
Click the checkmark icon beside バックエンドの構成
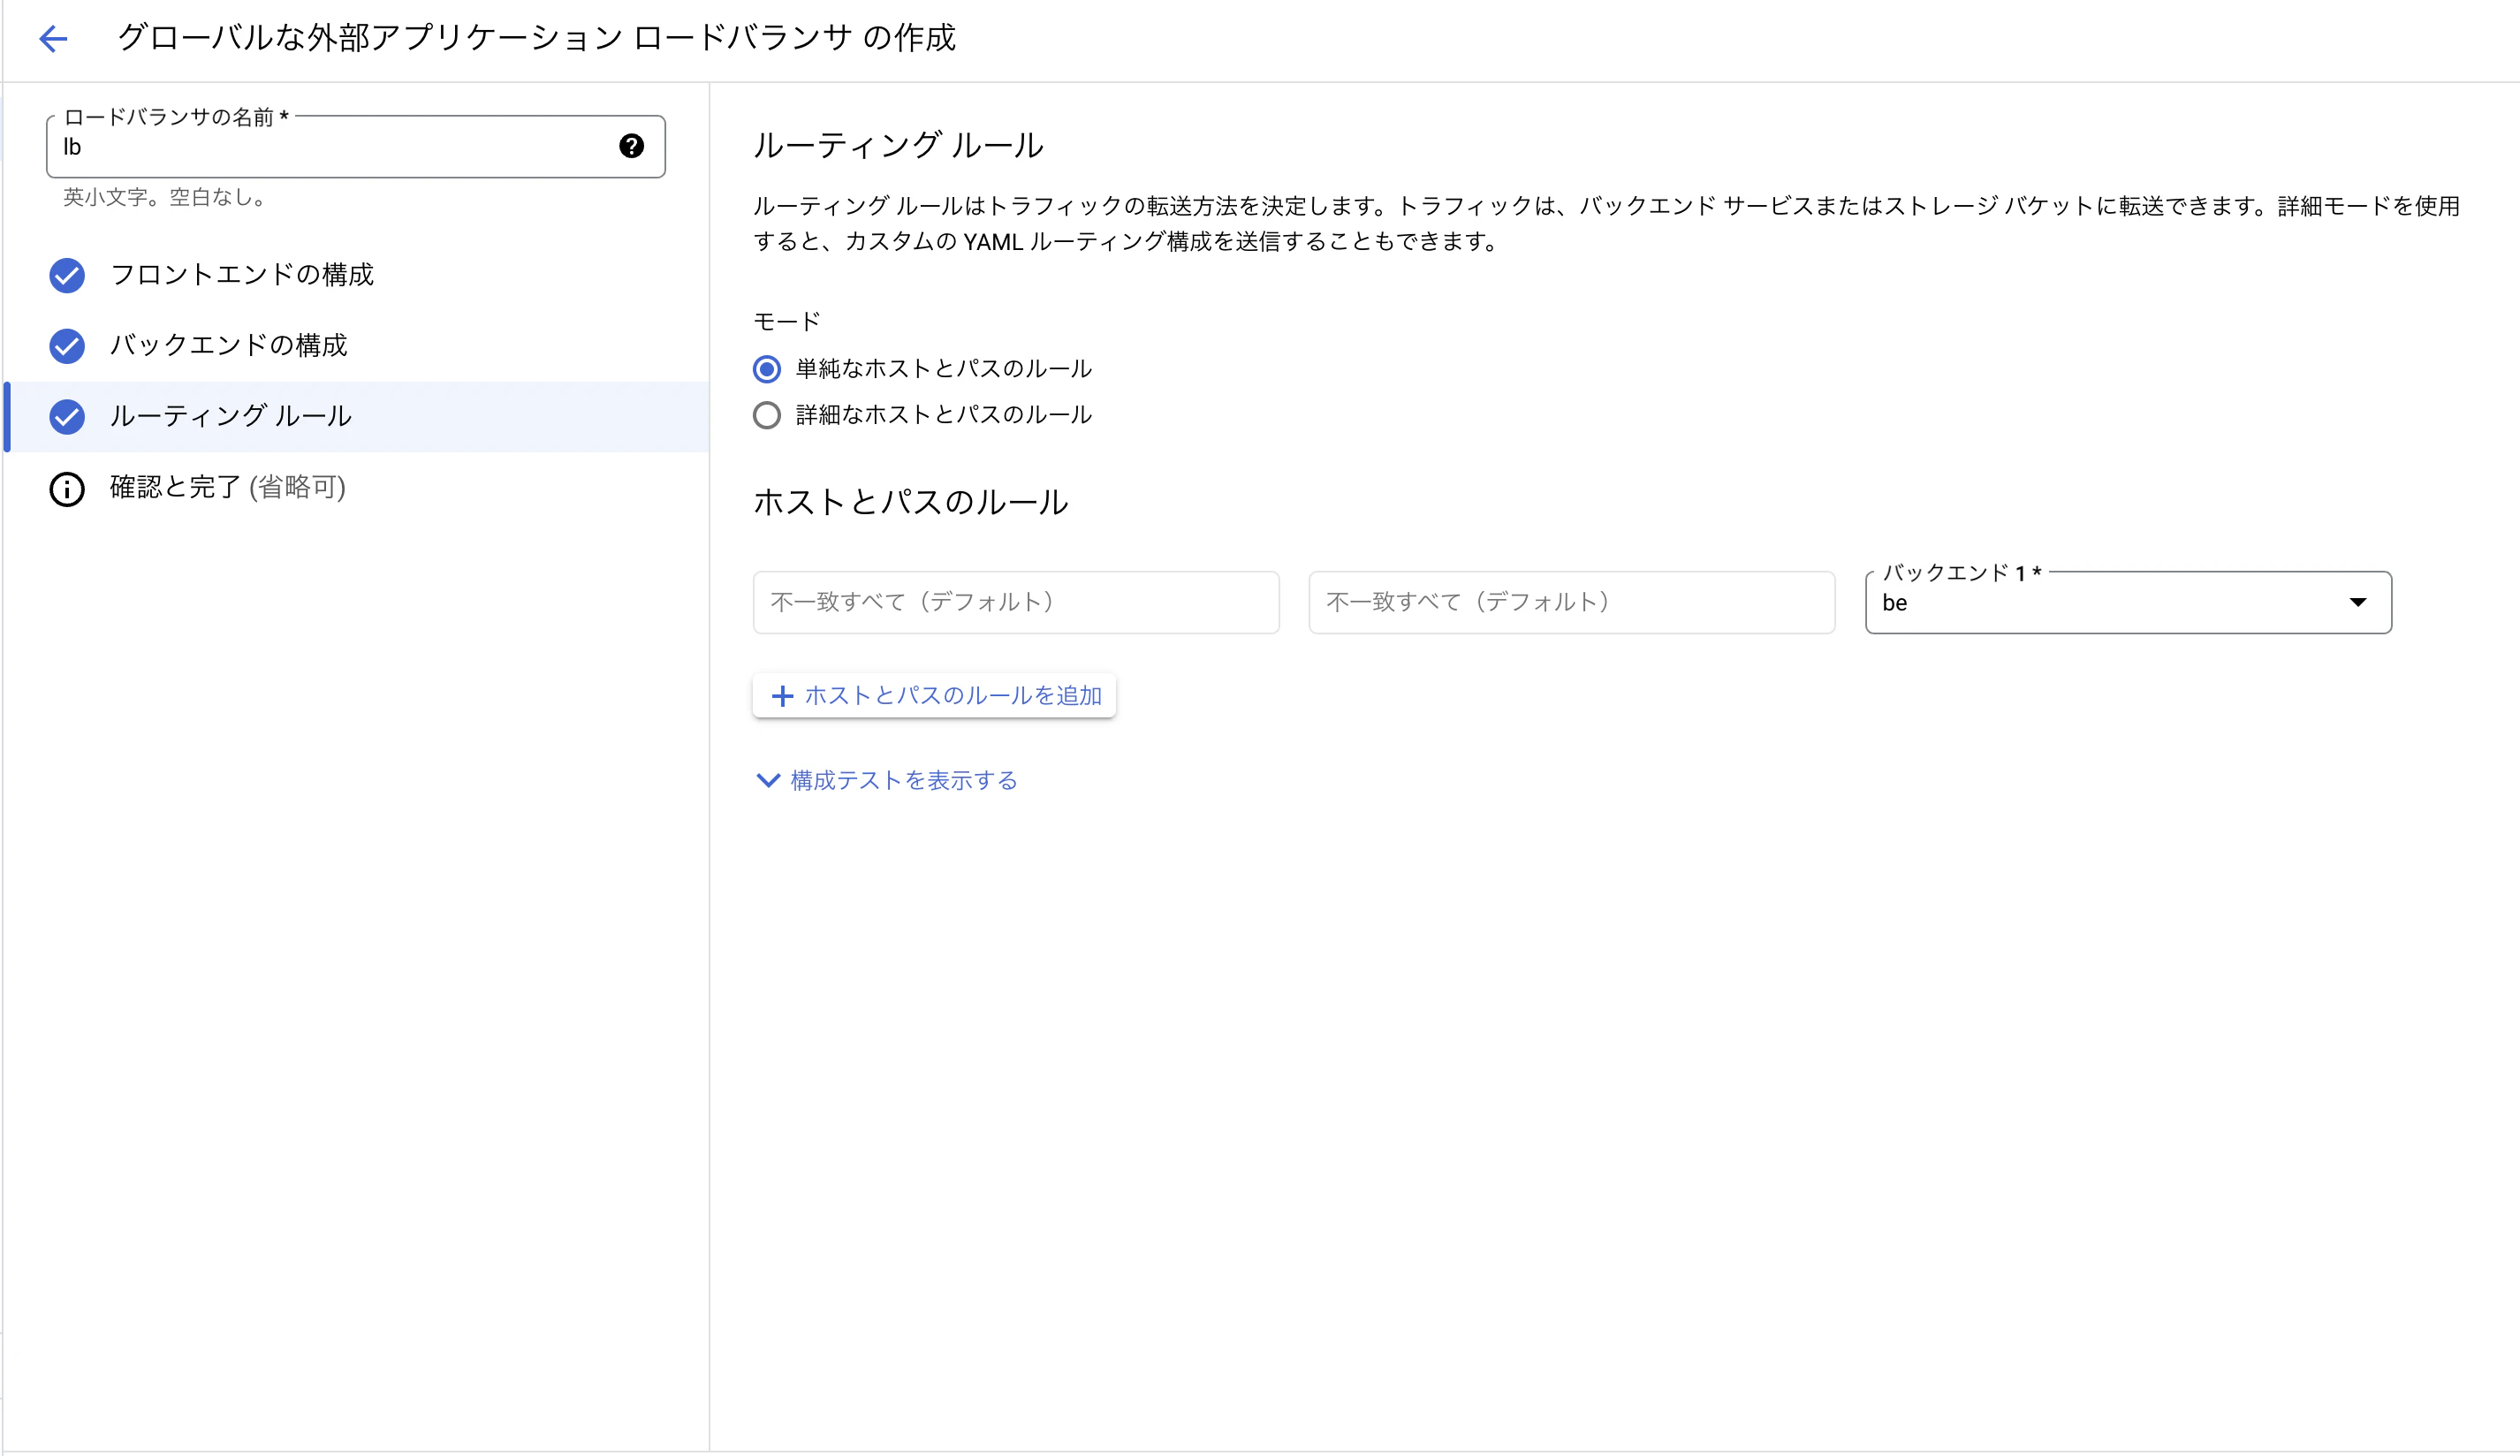(x=67, y=346)
